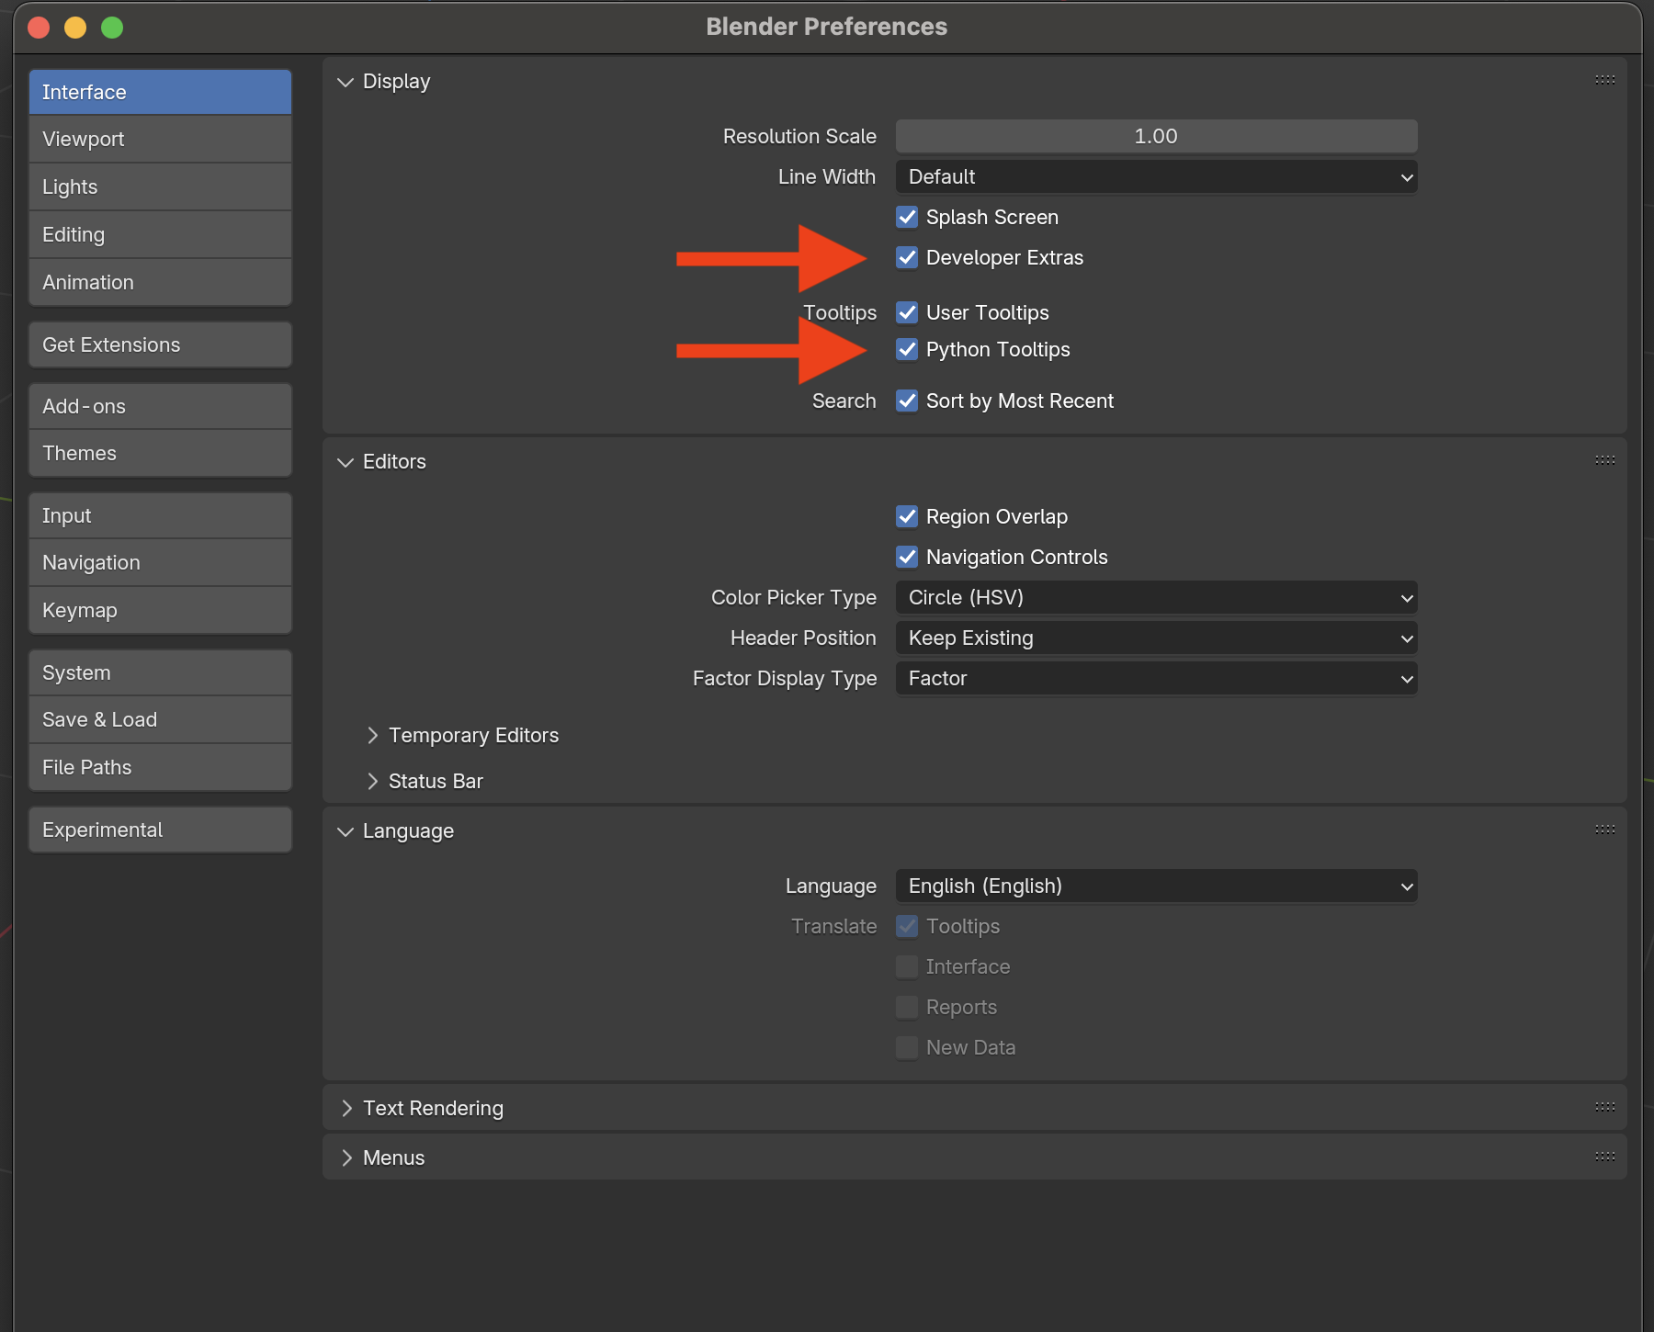Switch to the Keymap tab
Screen dimensions: 1654x1332
click(x=160, y=610)
